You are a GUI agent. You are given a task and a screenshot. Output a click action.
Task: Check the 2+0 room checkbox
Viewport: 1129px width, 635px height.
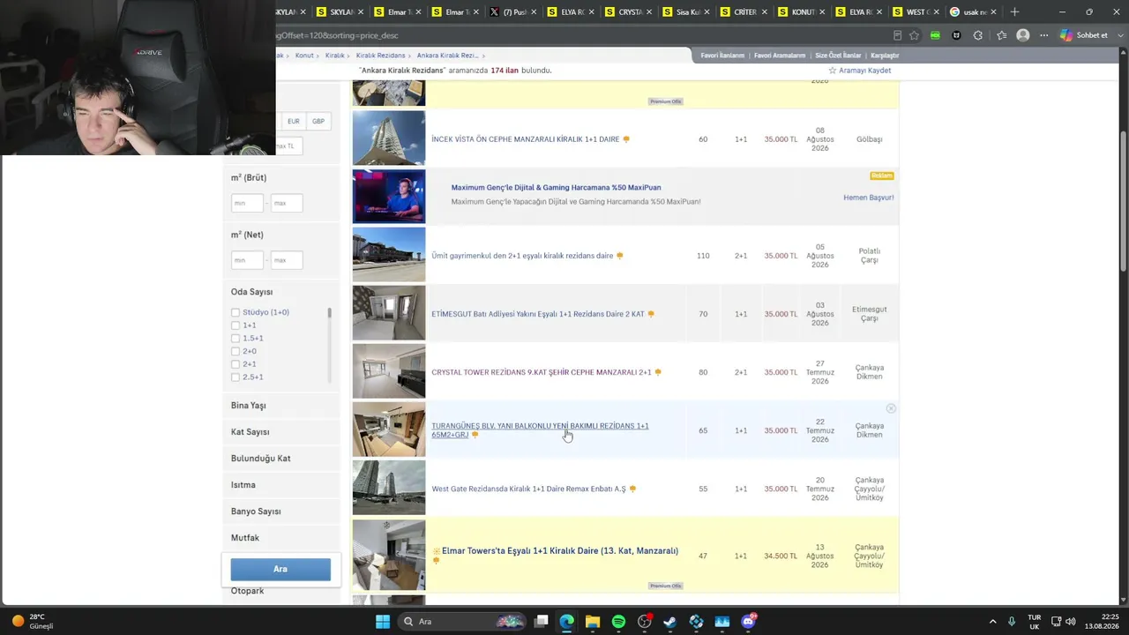(x=236, y=351)
